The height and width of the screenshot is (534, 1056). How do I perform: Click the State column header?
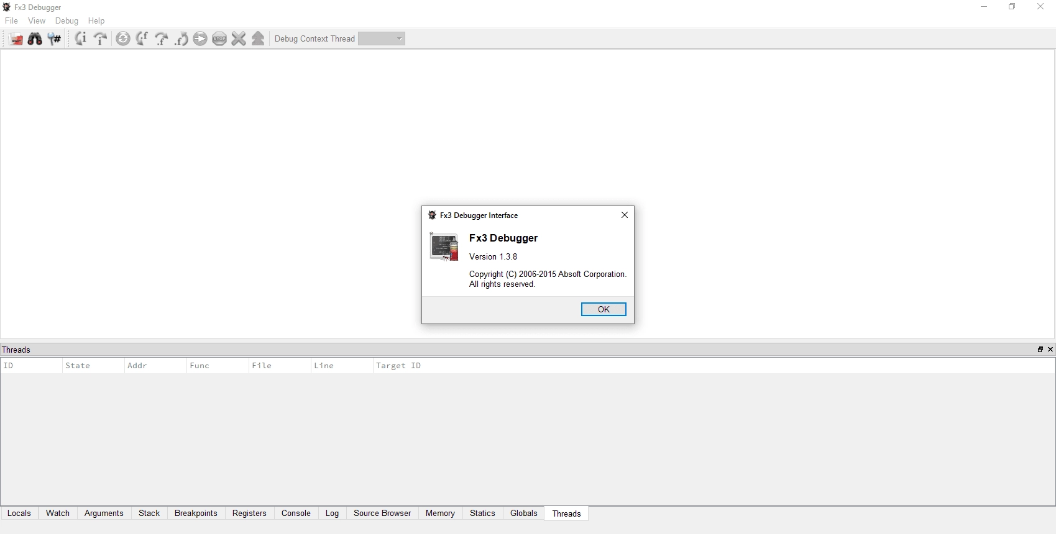point(93,366)
